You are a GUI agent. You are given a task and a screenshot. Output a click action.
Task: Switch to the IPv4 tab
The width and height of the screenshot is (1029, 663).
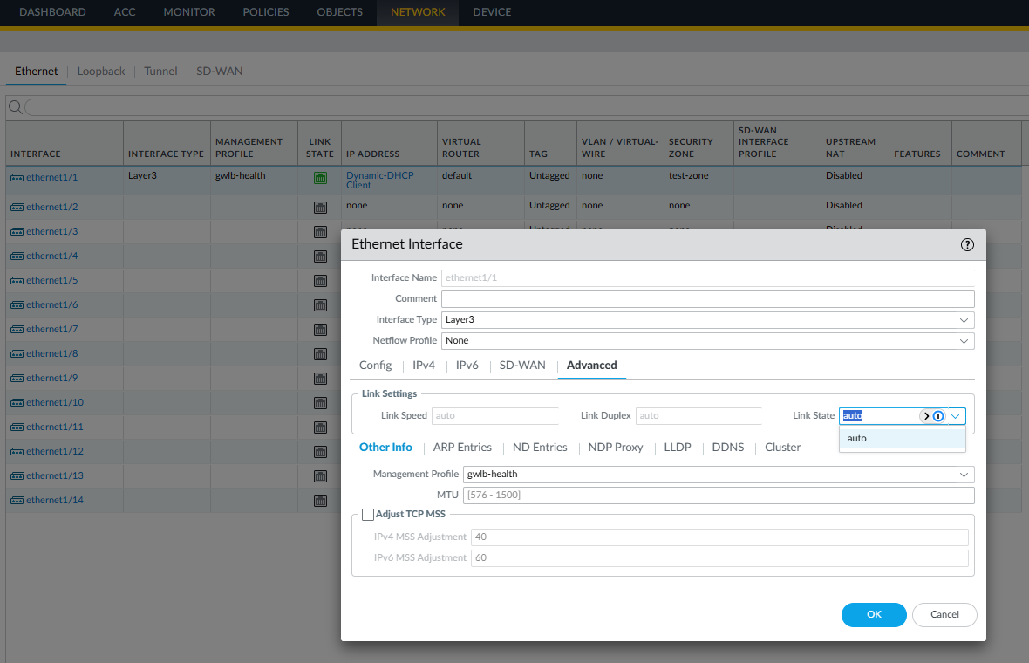[x=424, y=366]
